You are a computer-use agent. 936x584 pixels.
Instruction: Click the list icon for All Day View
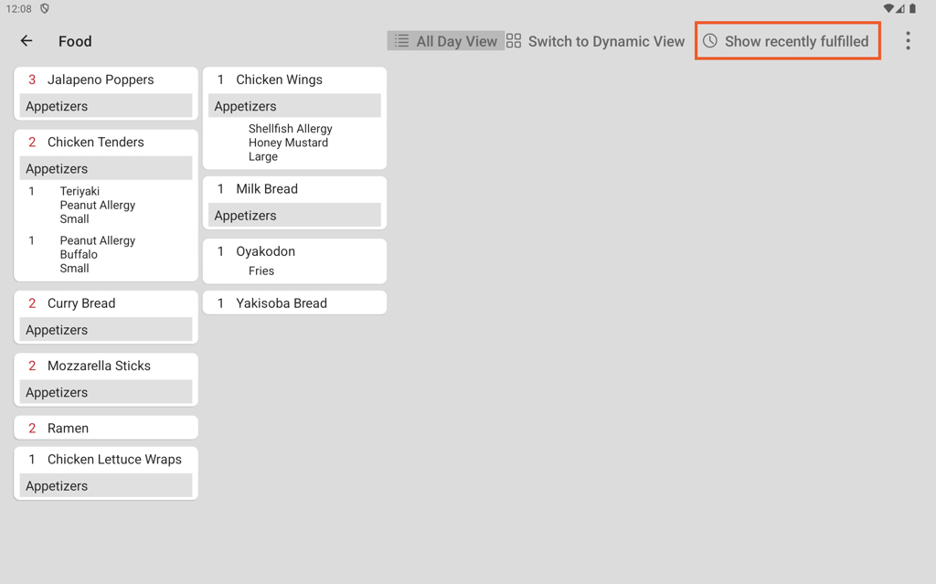coord(401,41)
